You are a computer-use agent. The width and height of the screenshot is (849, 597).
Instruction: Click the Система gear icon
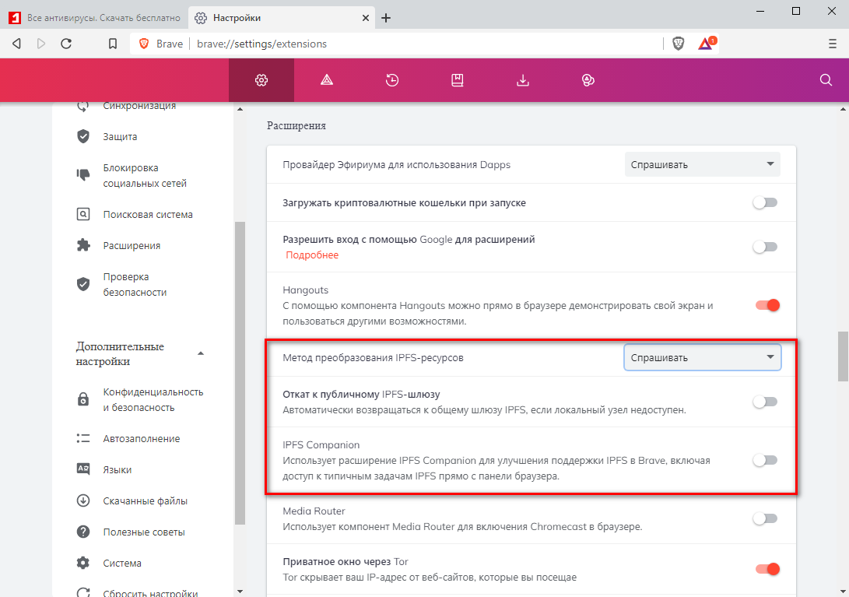tap(82, 563)
